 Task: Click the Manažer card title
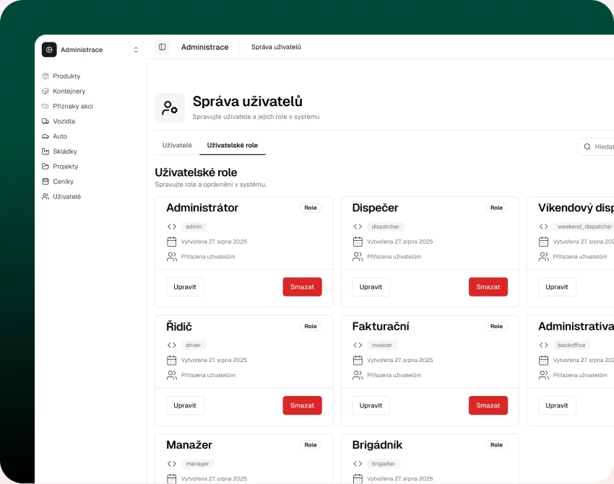(189, 445)
